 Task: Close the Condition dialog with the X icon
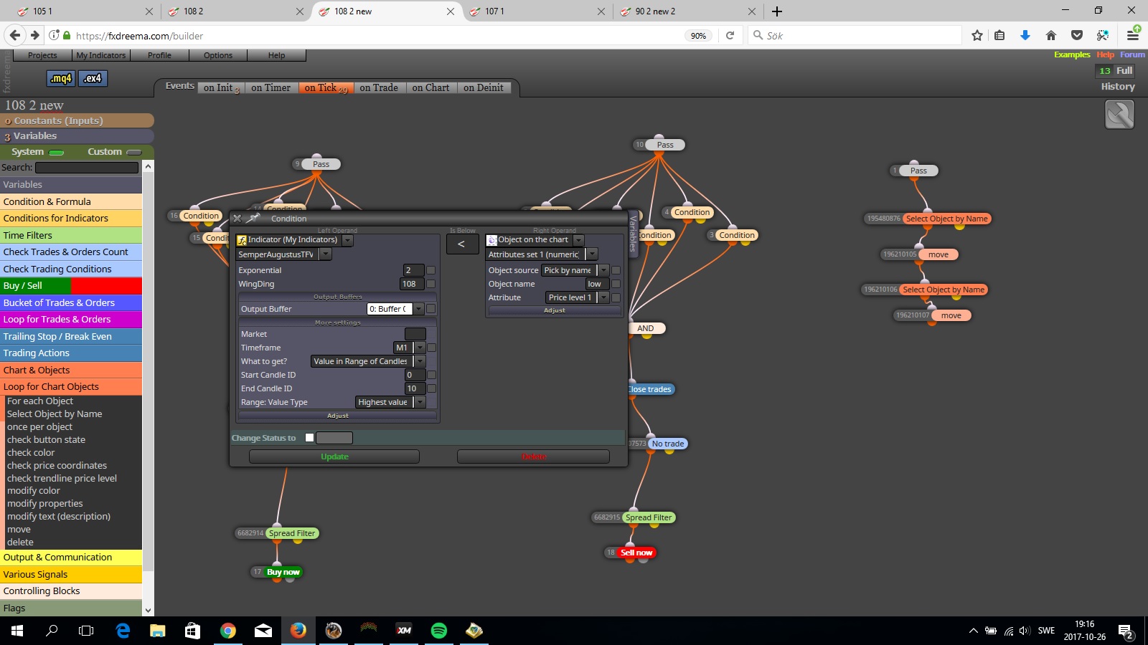coord(237,219)
